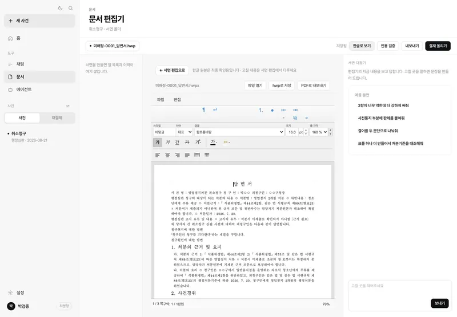Decrease indent with left-arrow icon
The width and height of the screenshot is (457, 317).
(x=283, y=110)
